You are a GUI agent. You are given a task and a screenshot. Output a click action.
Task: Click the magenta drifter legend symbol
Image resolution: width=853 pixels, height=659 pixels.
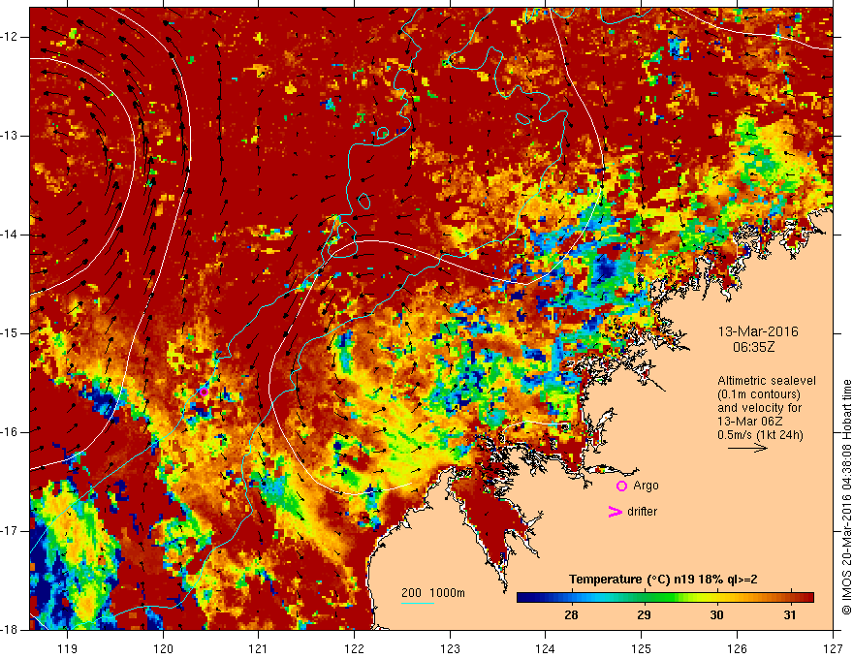tap(615, 512)
